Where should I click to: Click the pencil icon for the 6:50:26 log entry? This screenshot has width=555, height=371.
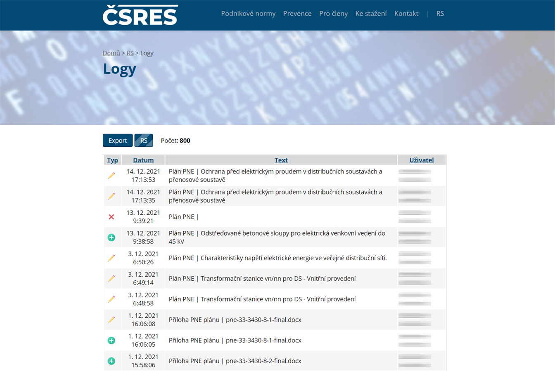tap(111, 258)
